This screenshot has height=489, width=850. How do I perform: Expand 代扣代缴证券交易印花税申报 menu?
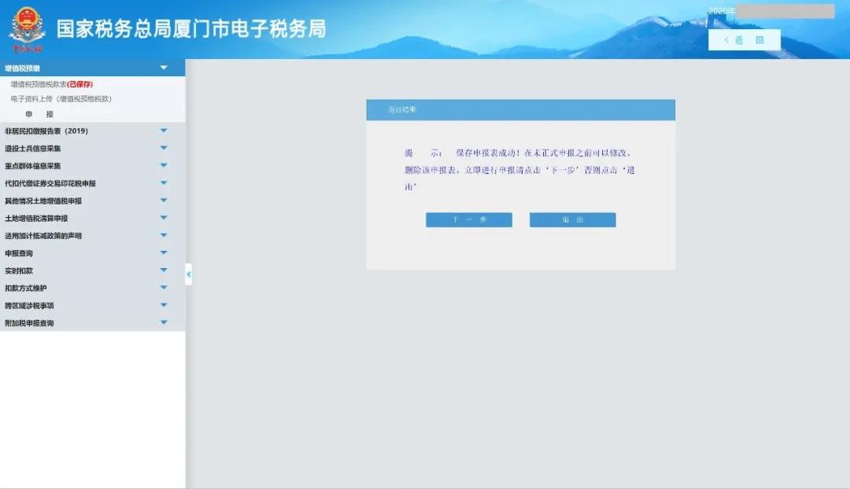pyautogui.click(x=164, y=183)
